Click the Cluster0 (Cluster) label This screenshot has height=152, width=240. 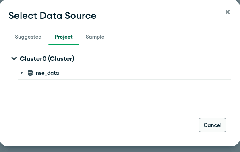tap(47, 58)
